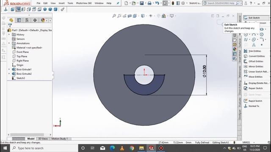
Task: Click Display/Delete Relations command
Action: [x=257, y=83]
